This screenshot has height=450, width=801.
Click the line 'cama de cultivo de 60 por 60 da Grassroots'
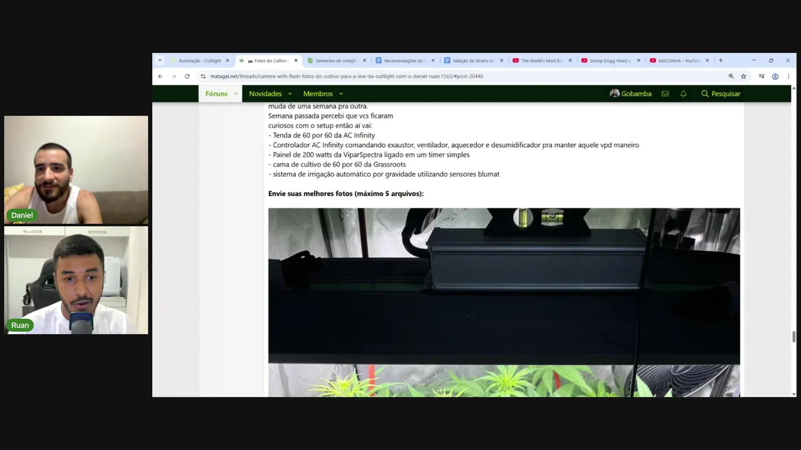tap(337, 164)
